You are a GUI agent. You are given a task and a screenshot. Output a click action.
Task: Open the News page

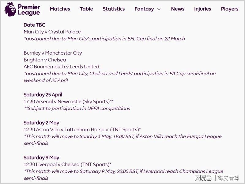pyautogui.click(x=178, y=9)
